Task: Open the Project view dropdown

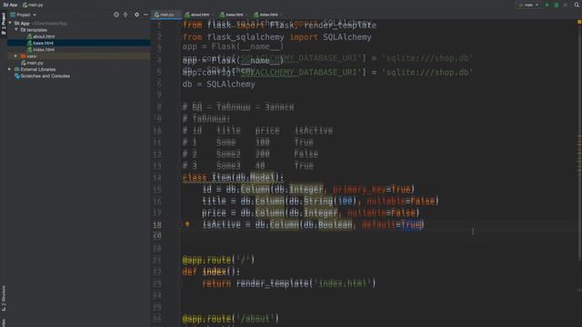Action: click(x=24, y=15)
